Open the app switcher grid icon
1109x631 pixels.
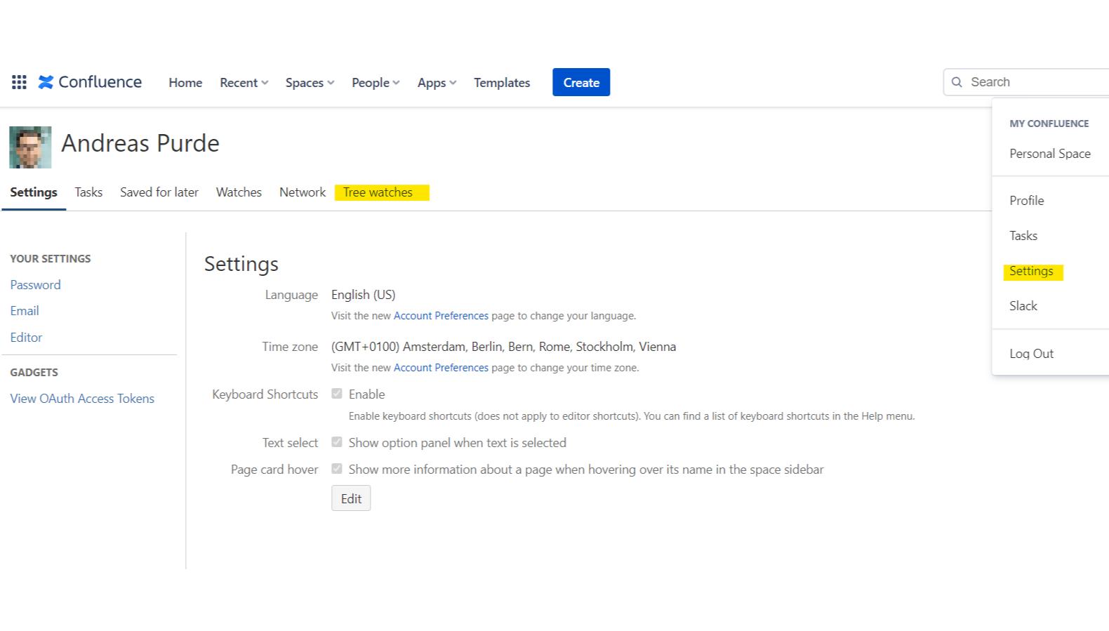tap(19, 82)
